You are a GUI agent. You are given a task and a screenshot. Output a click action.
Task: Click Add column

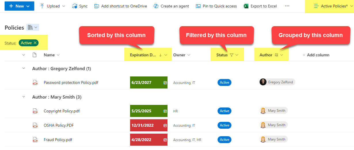tap(316, 55)
